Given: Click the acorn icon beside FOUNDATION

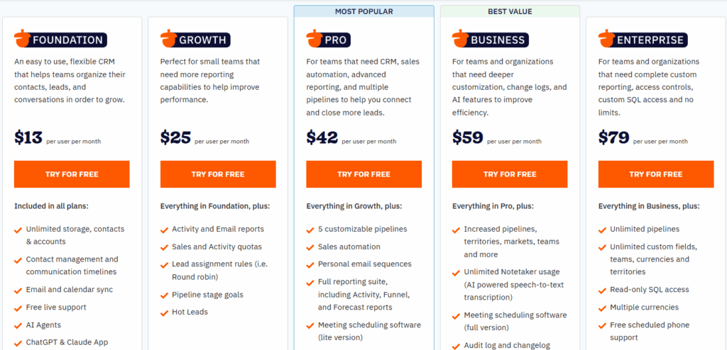Looking at the screenshot, I should [22, 38].
